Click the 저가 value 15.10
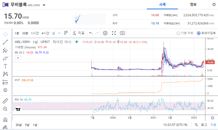The height and width of the screenshot is (130, 218). (155, 23)
